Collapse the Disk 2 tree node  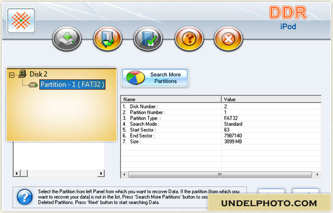click(x=11, y=75)
